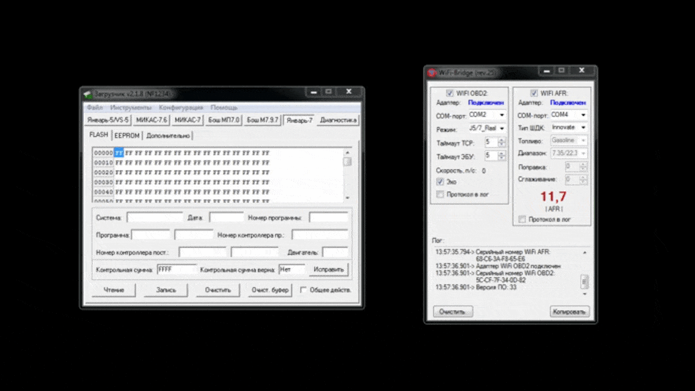Open the Тип ШДК Innovate dropdown

(x=583, y=127)
